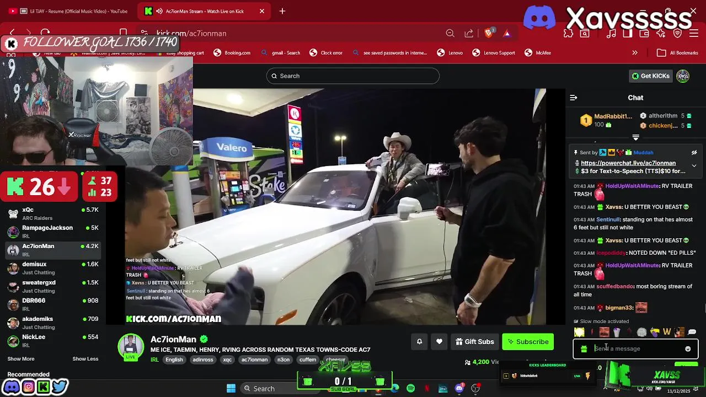Image resolution: width=706 pixels, height=397 pixels.
Task: Close the Ac7ionMan Stream tab
Action: (262, 11)
